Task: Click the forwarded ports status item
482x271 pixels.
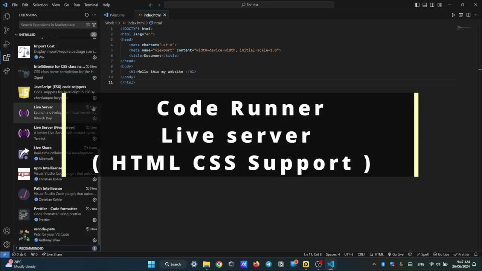Action: point(34,254)
